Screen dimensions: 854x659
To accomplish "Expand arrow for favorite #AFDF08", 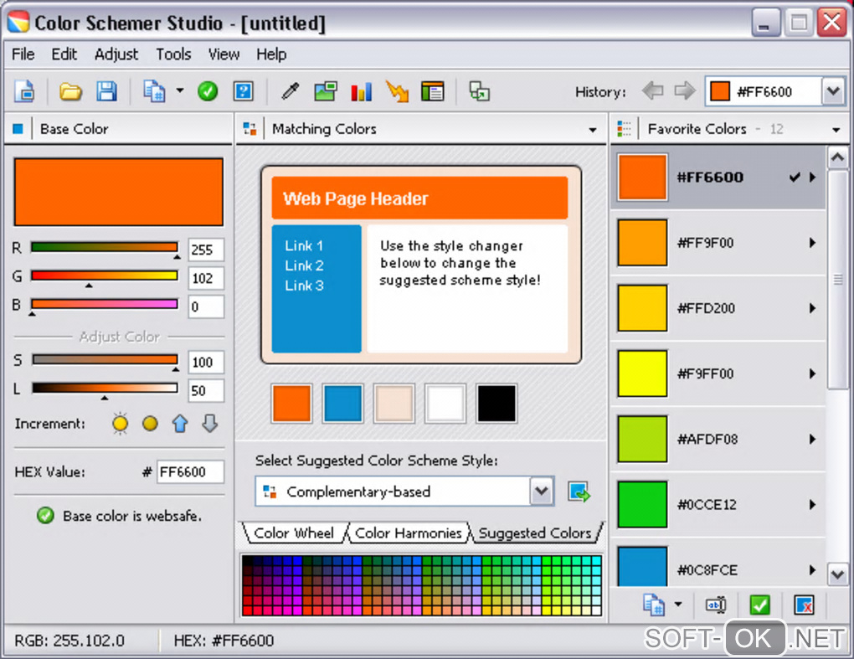I will [813, 439].
